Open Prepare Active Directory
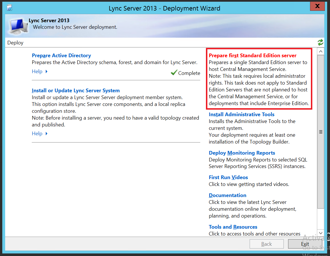This screenshot has width=330, height=256. click(x=61, y=56)
